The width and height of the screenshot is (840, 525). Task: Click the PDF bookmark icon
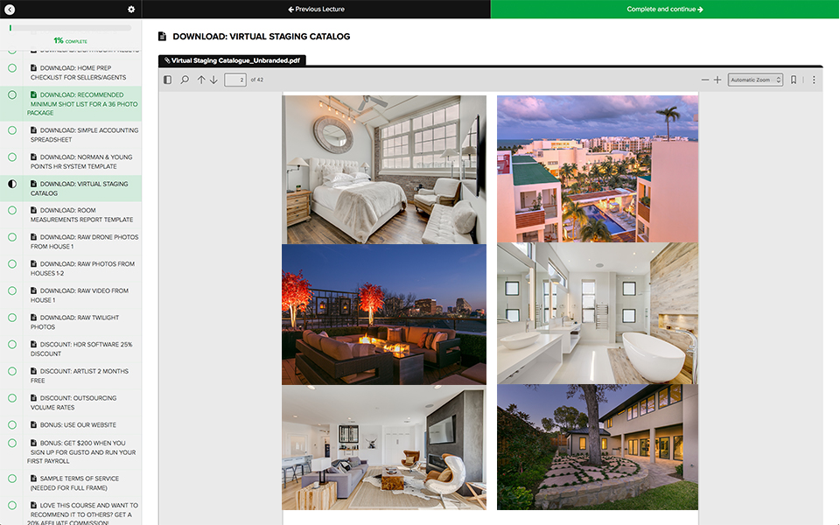[794, 80]
